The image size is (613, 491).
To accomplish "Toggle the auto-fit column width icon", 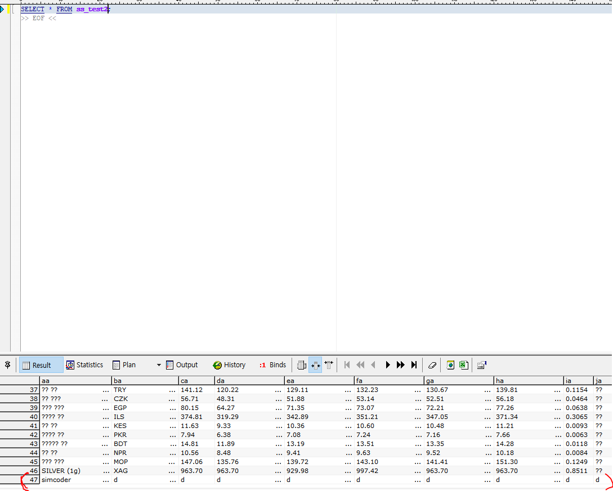I will click(x=315, y=365).
